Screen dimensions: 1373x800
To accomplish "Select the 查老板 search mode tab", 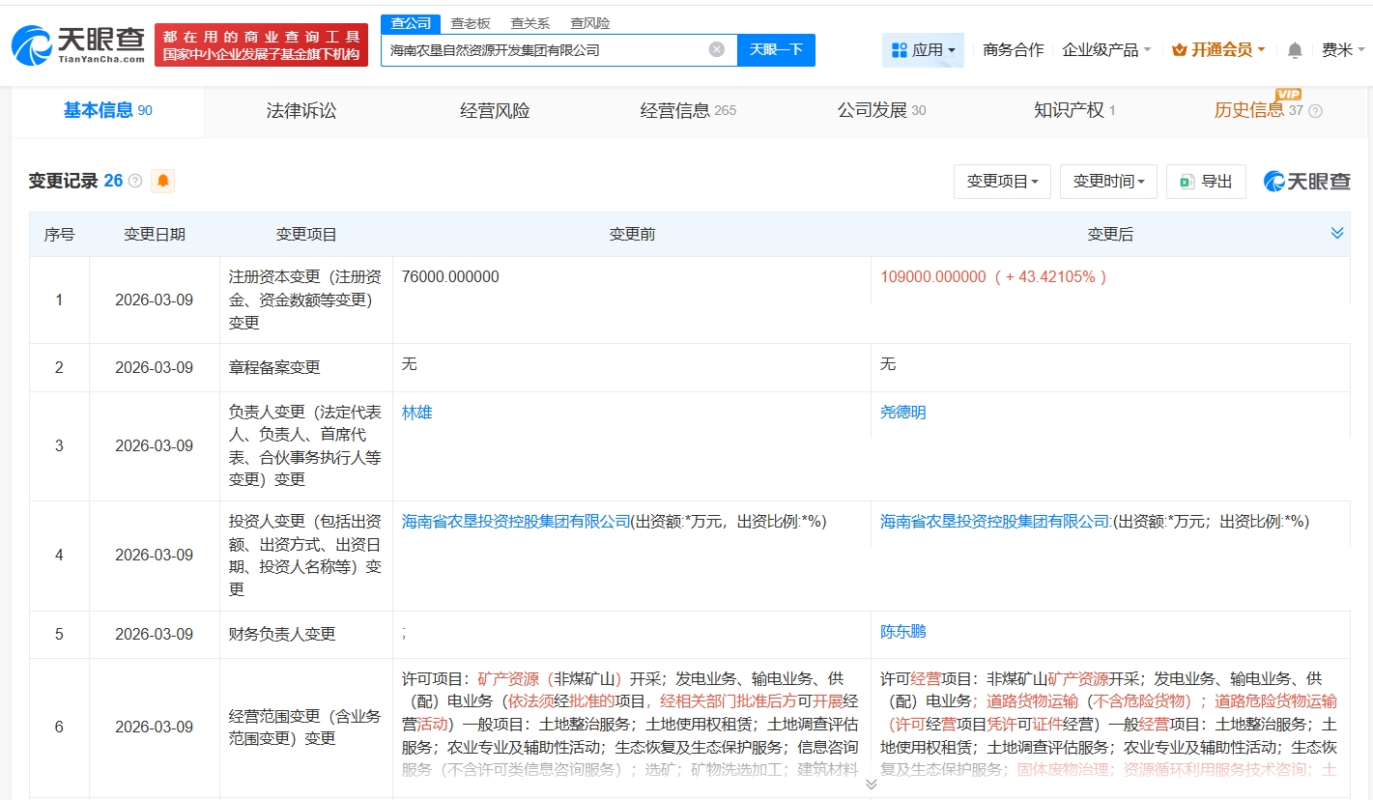I will pyautogui.click(x=471, y=23).
